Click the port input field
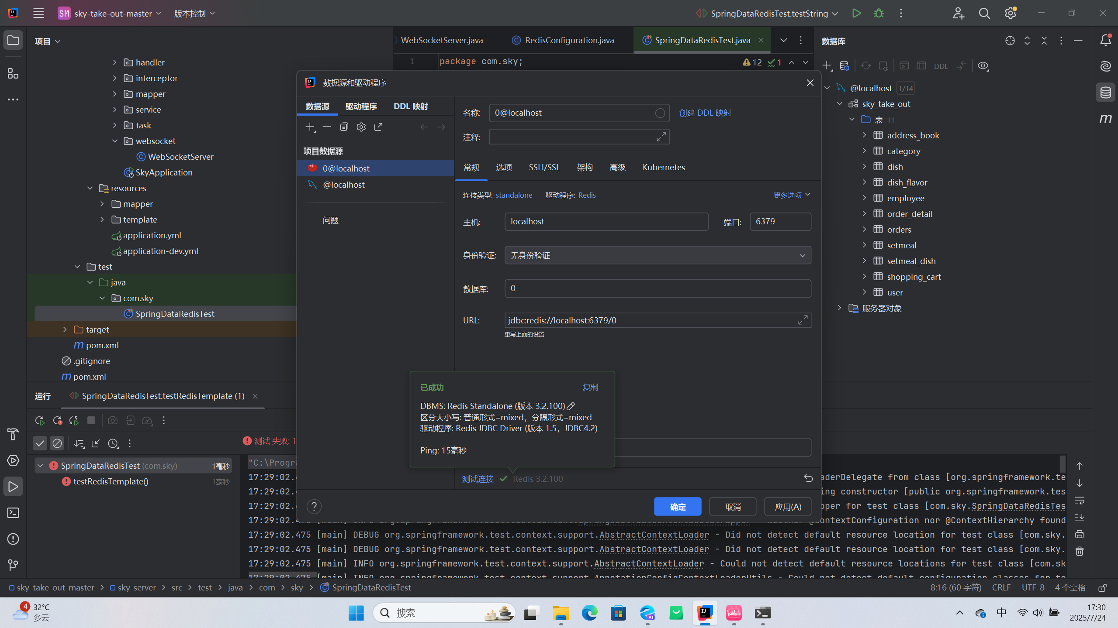 [780, 222]
